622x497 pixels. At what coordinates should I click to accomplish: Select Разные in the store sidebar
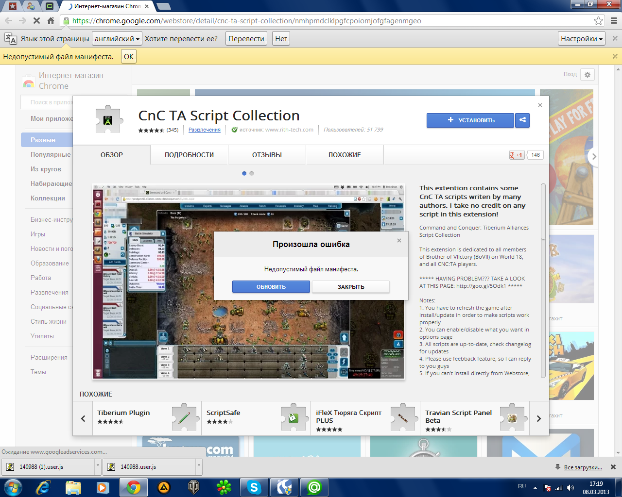coord(47,140)
